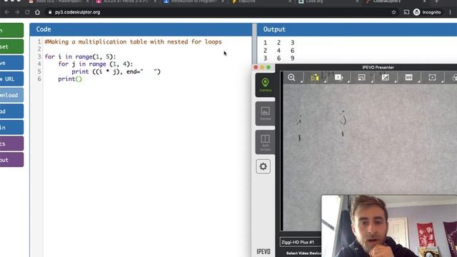
Task: Open the video filter tool in IPEVO toolbar
Action: [x=408, y=78]
